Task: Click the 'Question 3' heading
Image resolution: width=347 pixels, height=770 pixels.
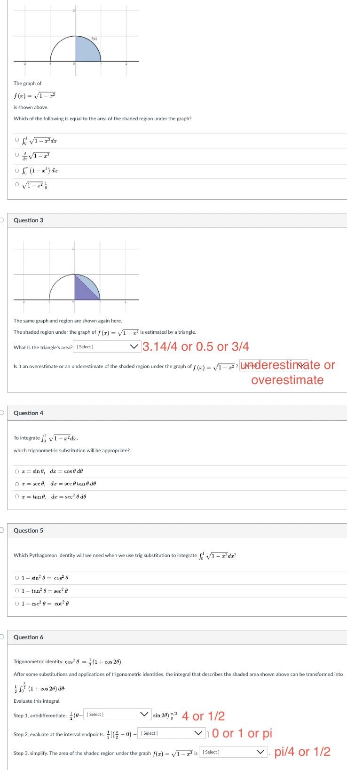Action: coord(28,220)
